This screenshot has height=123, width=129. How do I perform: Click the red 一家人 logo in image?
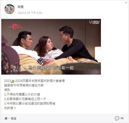(x=15, y=26)
